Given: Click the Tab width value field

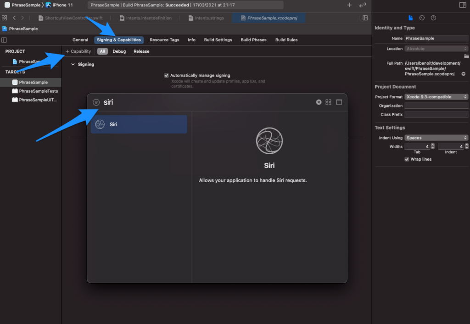Looking at the screenshot, I should (417, 146).
